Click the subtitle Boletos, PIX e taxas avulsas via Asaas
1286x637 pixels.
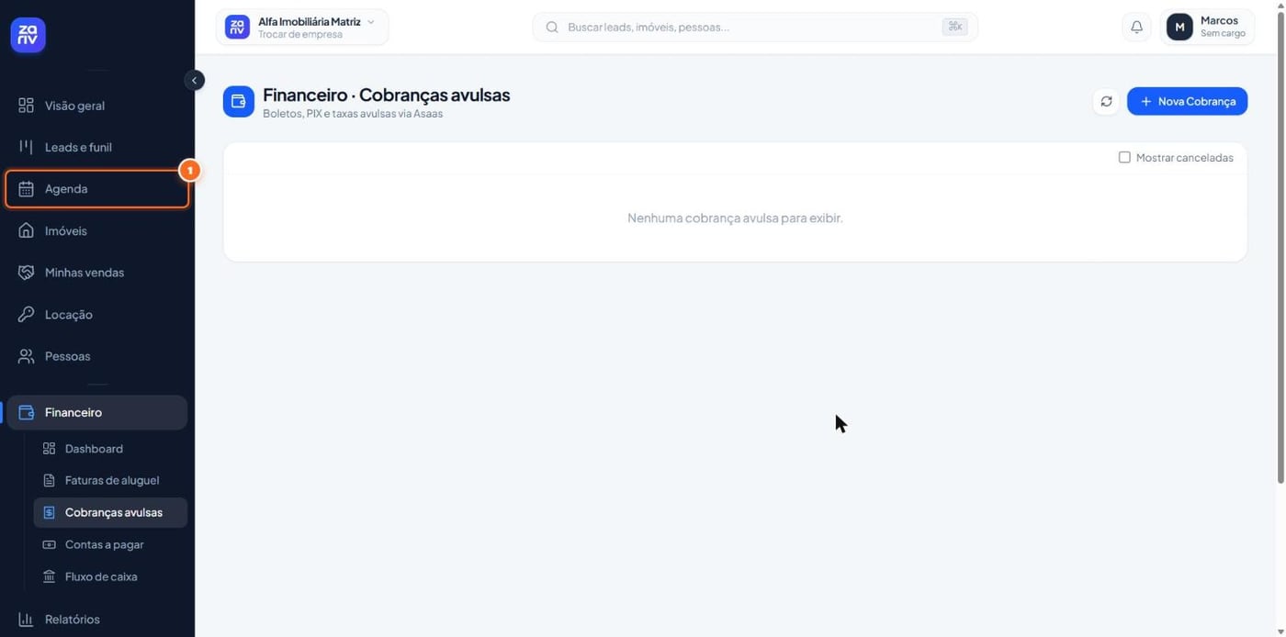coord(353,114)
